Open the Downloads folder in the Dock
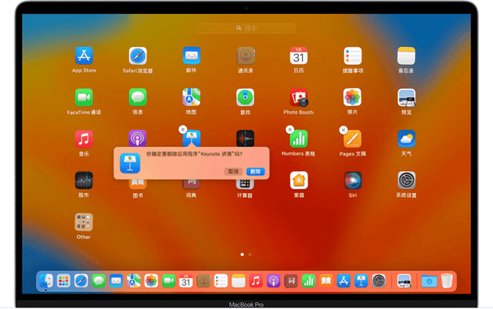 [x=429, y=281]
